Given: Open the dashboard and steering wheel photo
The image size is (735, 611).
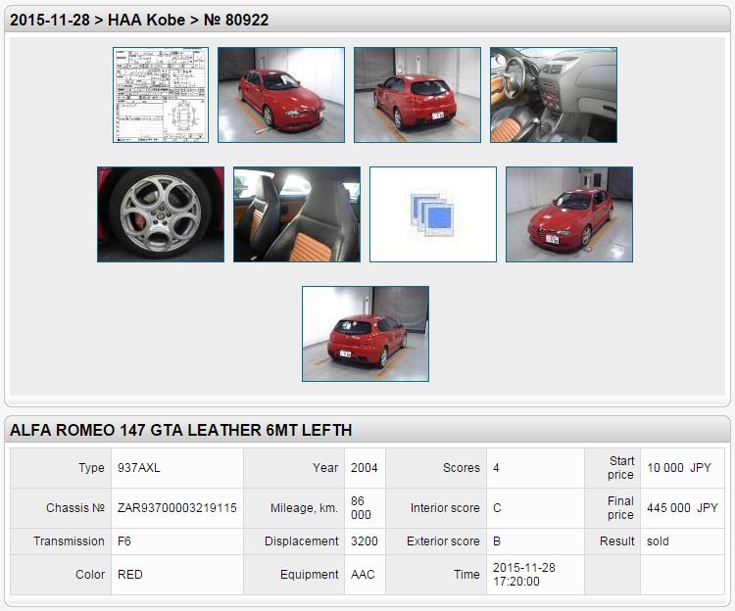Looking at the screenshot, I should 554,95.
